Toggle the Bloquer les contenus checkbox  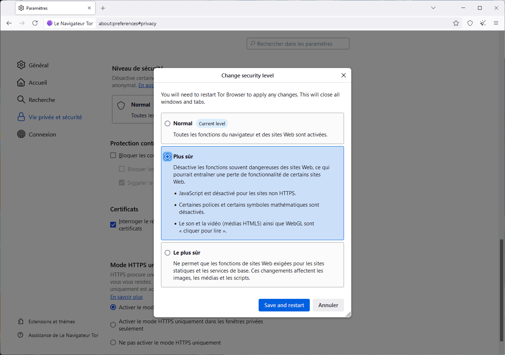113,155
